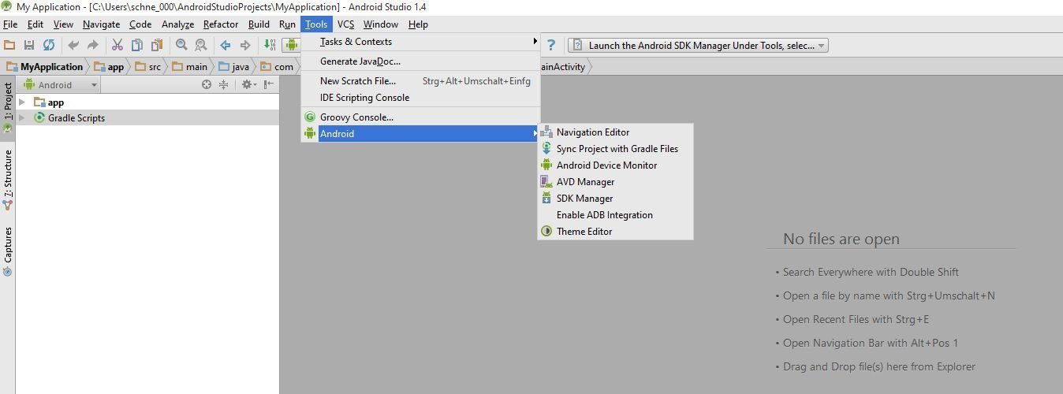This screenshot has width=1063, height=394.
Task: Click the Open folder toolbar icon
Action: [9, 46]
